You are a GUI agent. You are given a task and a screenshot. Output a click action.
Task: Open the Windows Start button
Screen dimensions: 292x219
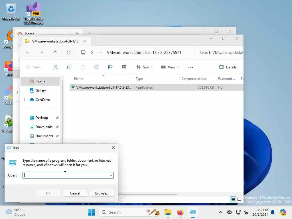pos(92,212)
